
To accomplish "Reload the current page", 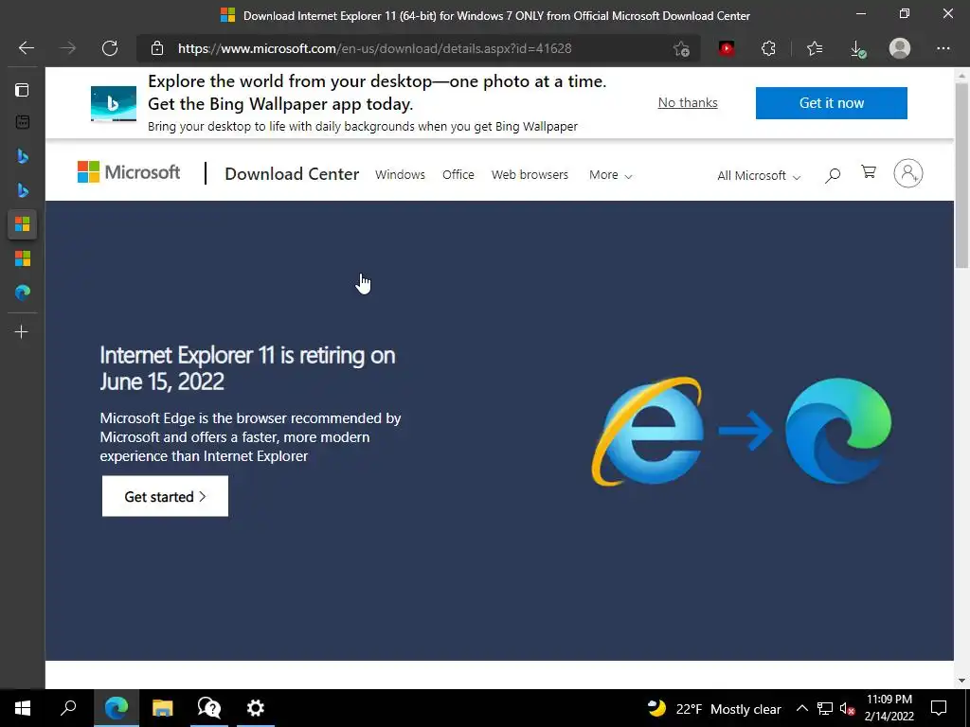I will 110,48.
